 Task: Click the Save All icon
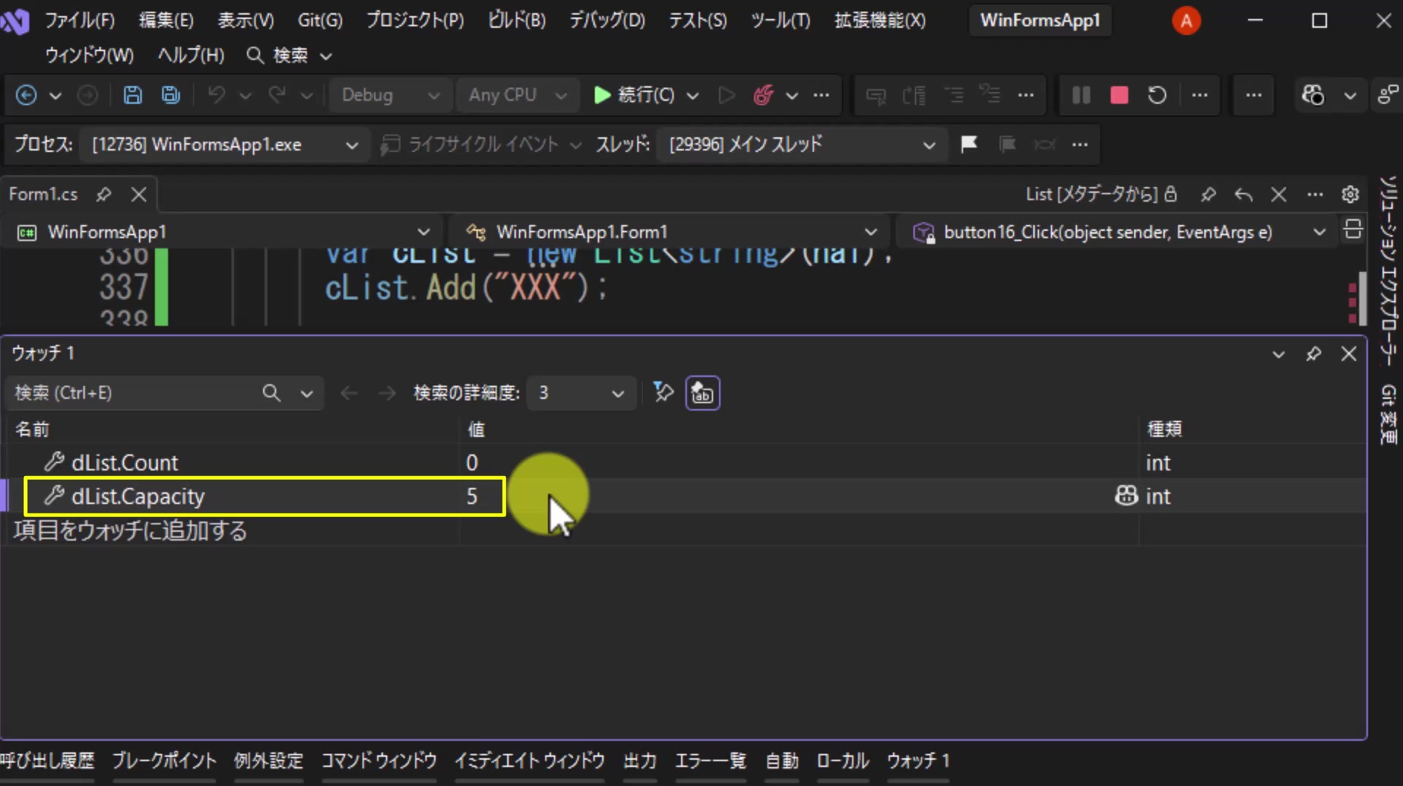coord(171,95)
